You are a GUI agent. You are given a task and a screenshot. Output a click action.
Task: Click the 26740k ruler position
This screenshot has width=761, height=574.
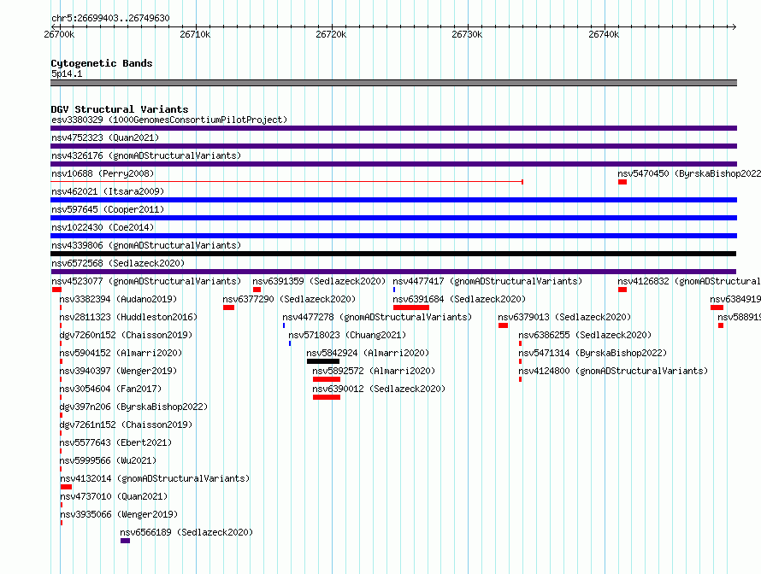coord(605,34)
